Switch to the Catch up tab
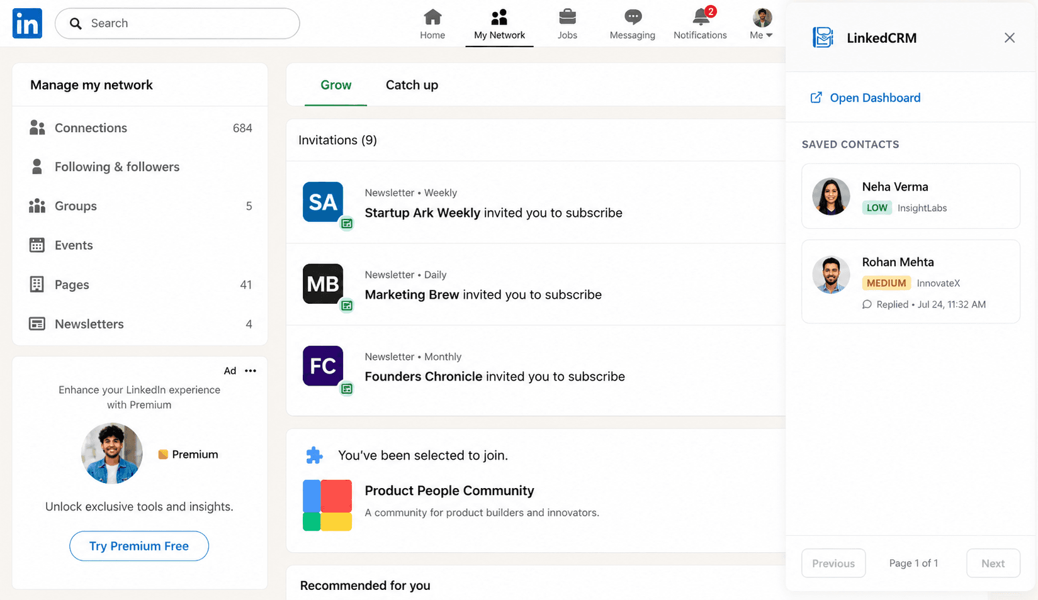The height and width of the screenshot is (600, 1038). tap(412, 85)
